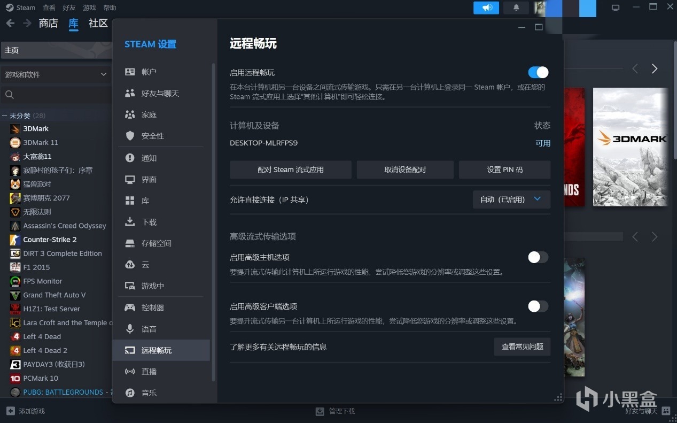Disable 启用远程畅玩 toggle
This screenshot has height=423, width=677.
tap(538, 72)
